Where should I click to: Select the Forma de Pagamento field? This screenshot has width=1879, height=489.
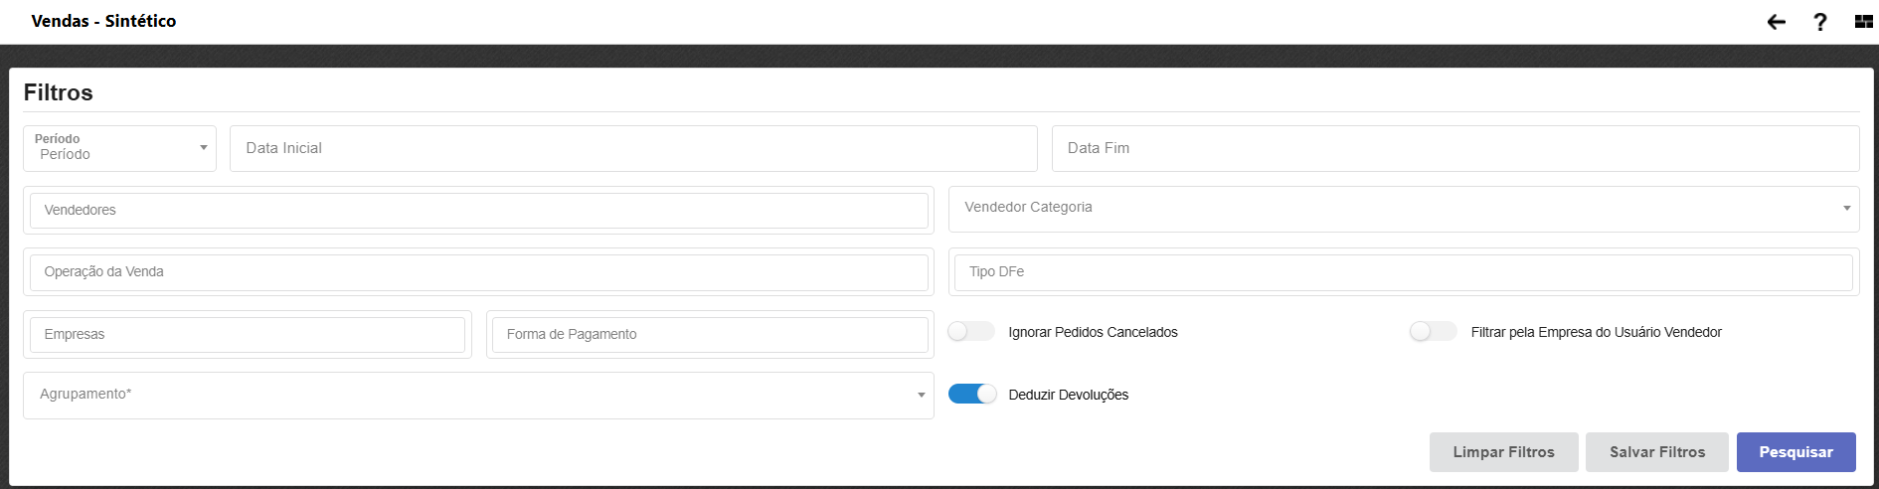[708, 335]
